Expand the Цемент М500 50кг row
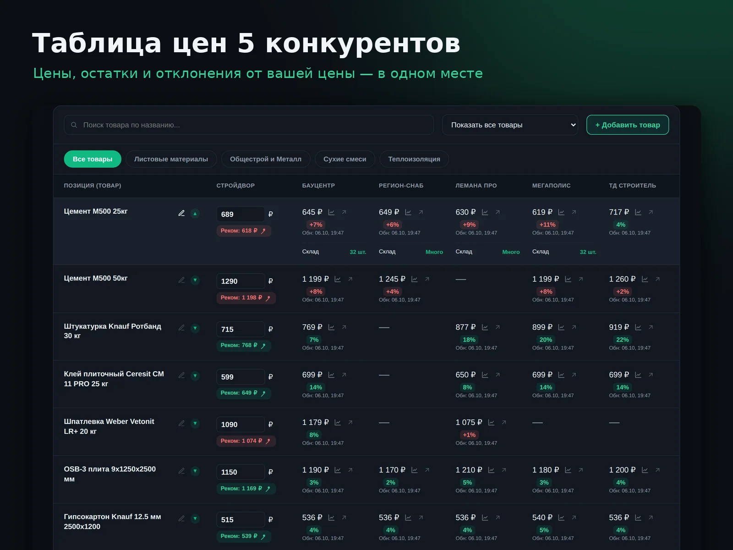The height and width of the screenshot is (550, 733). point(195,280)
